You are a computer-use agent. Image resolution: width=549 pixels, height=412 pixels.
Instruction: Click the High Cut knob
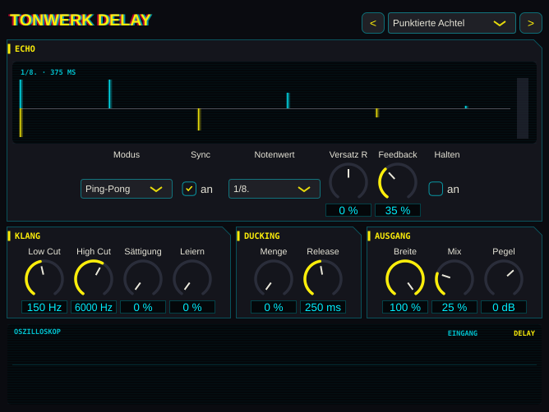pyautogui.click(x=94, y=279)
